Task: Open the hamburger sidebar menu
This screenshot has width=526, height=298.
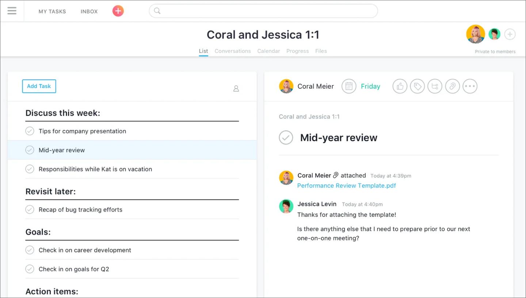Action: click(x=12, y=11)
